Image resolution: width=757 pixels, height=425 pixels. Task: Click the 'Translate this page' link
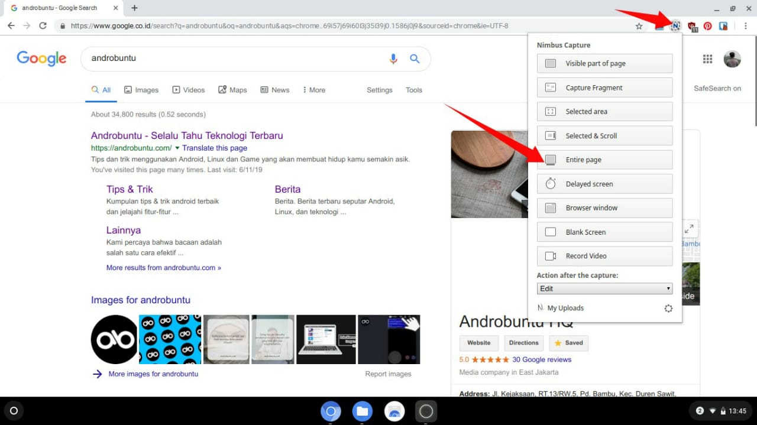tap(215, 148)
